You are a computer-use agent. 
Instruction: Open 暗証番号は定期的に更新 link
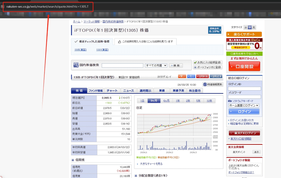tap(244, 123)
